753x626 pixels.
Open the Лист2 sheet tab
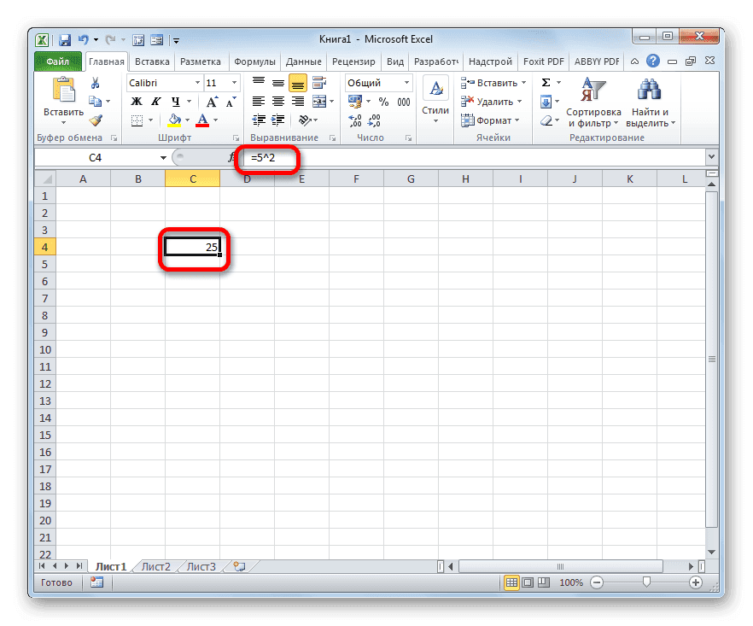coord(156,565)
